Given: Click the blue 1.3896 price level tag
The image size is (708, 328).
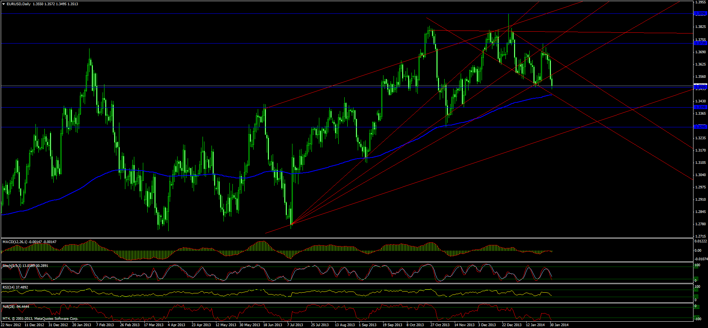Looking at the screenshot, I should click(x=700, y=13).
